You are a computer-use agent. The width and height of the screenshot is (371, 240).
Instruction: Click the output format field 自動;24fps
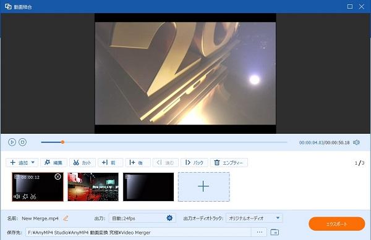142,218
